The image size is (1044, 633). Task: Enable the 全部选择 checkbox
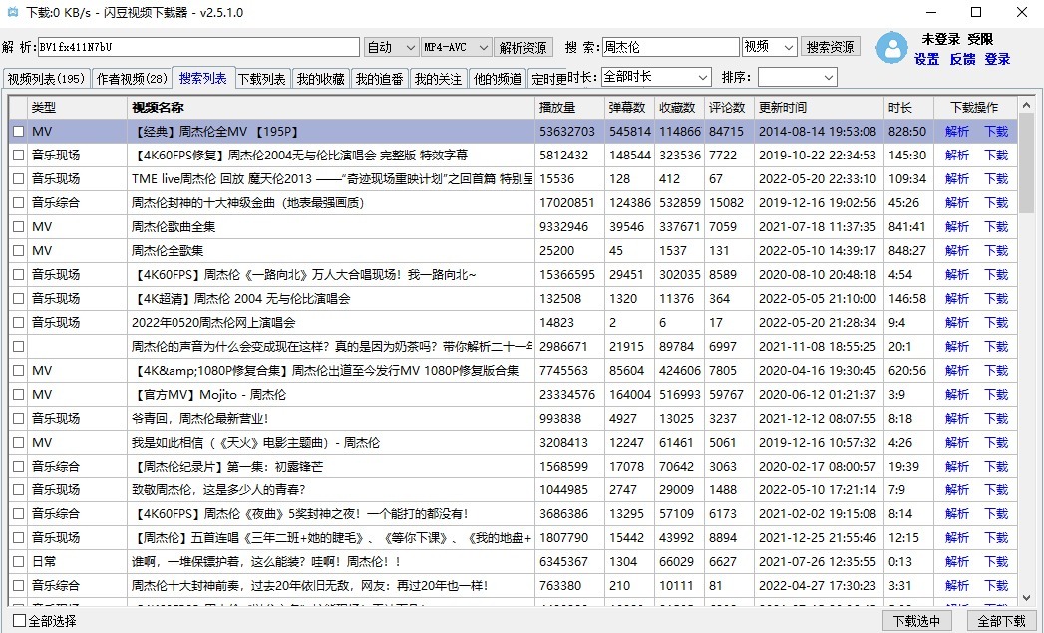click(19, 621)
